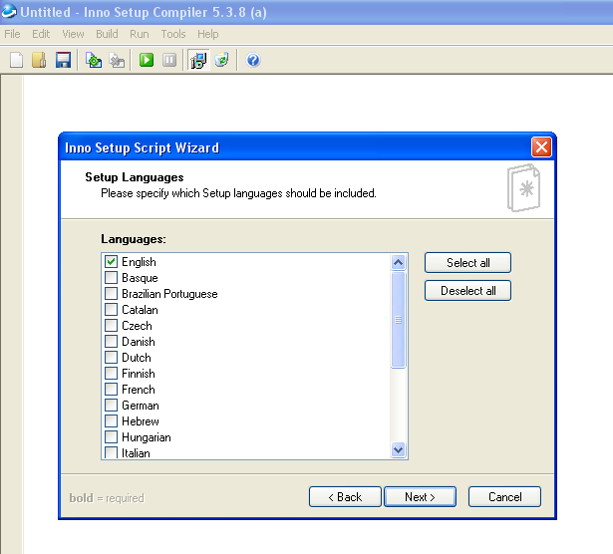Tick the Catalan checkbox
The height and width of the screenshot is (554, 613).
coord(111,310)
